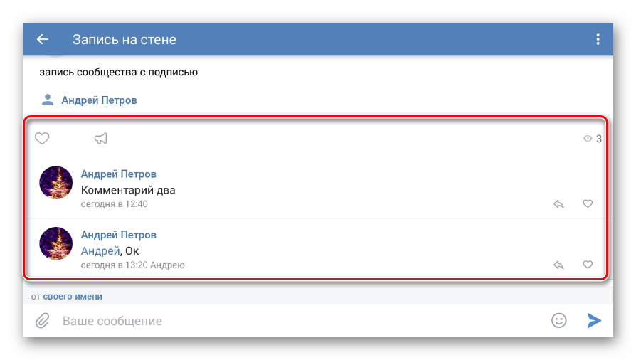
Task: Like the "Андрей, Ок" comment
Action: click(588, 265)
